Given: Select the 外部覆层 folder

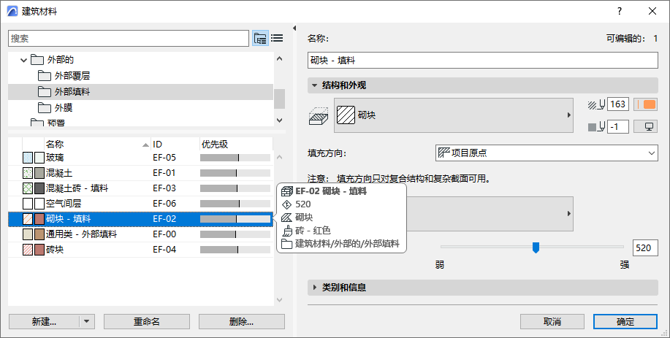Looking at the screenshot, I should coord(72,76).
